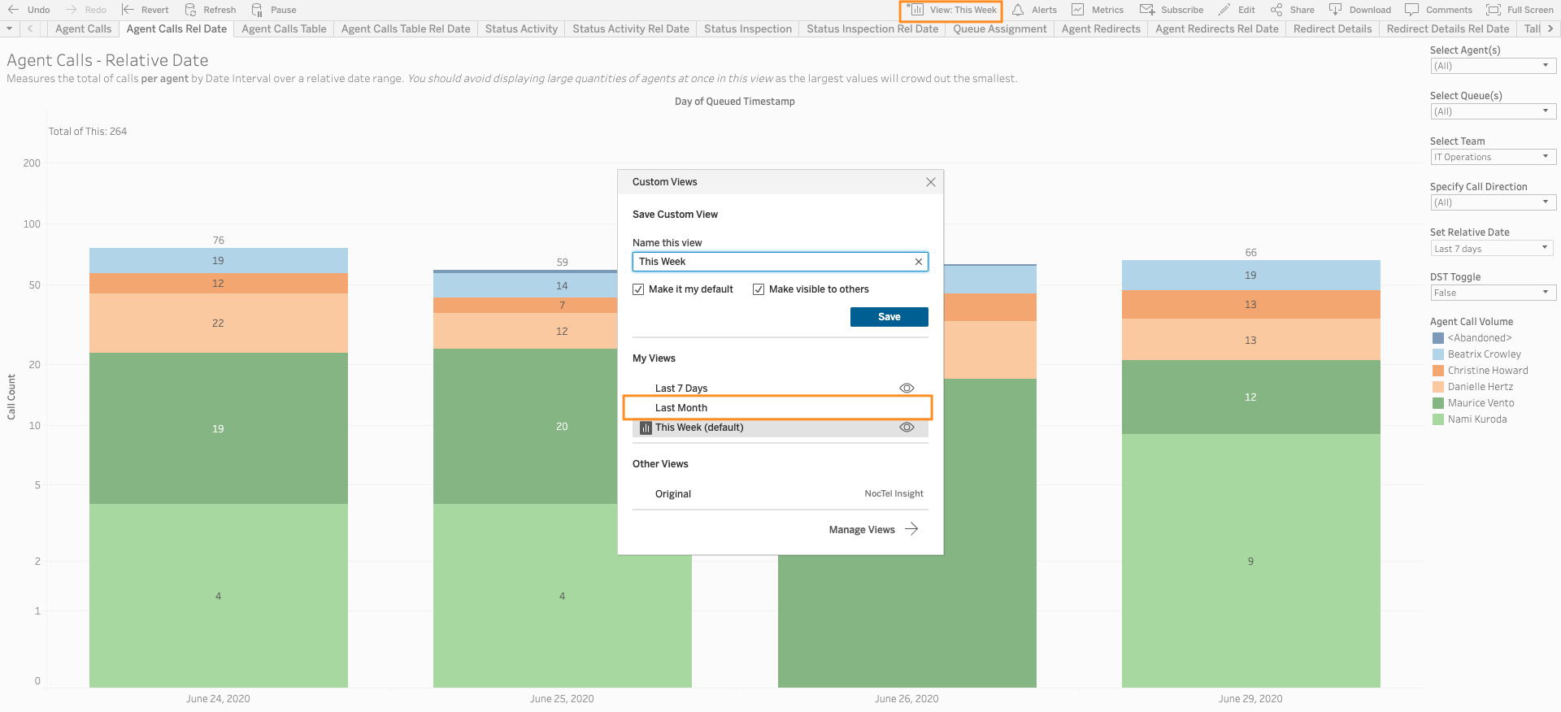Switch to the Status Activity tab

pyautogui.click(x=521, y=28)
